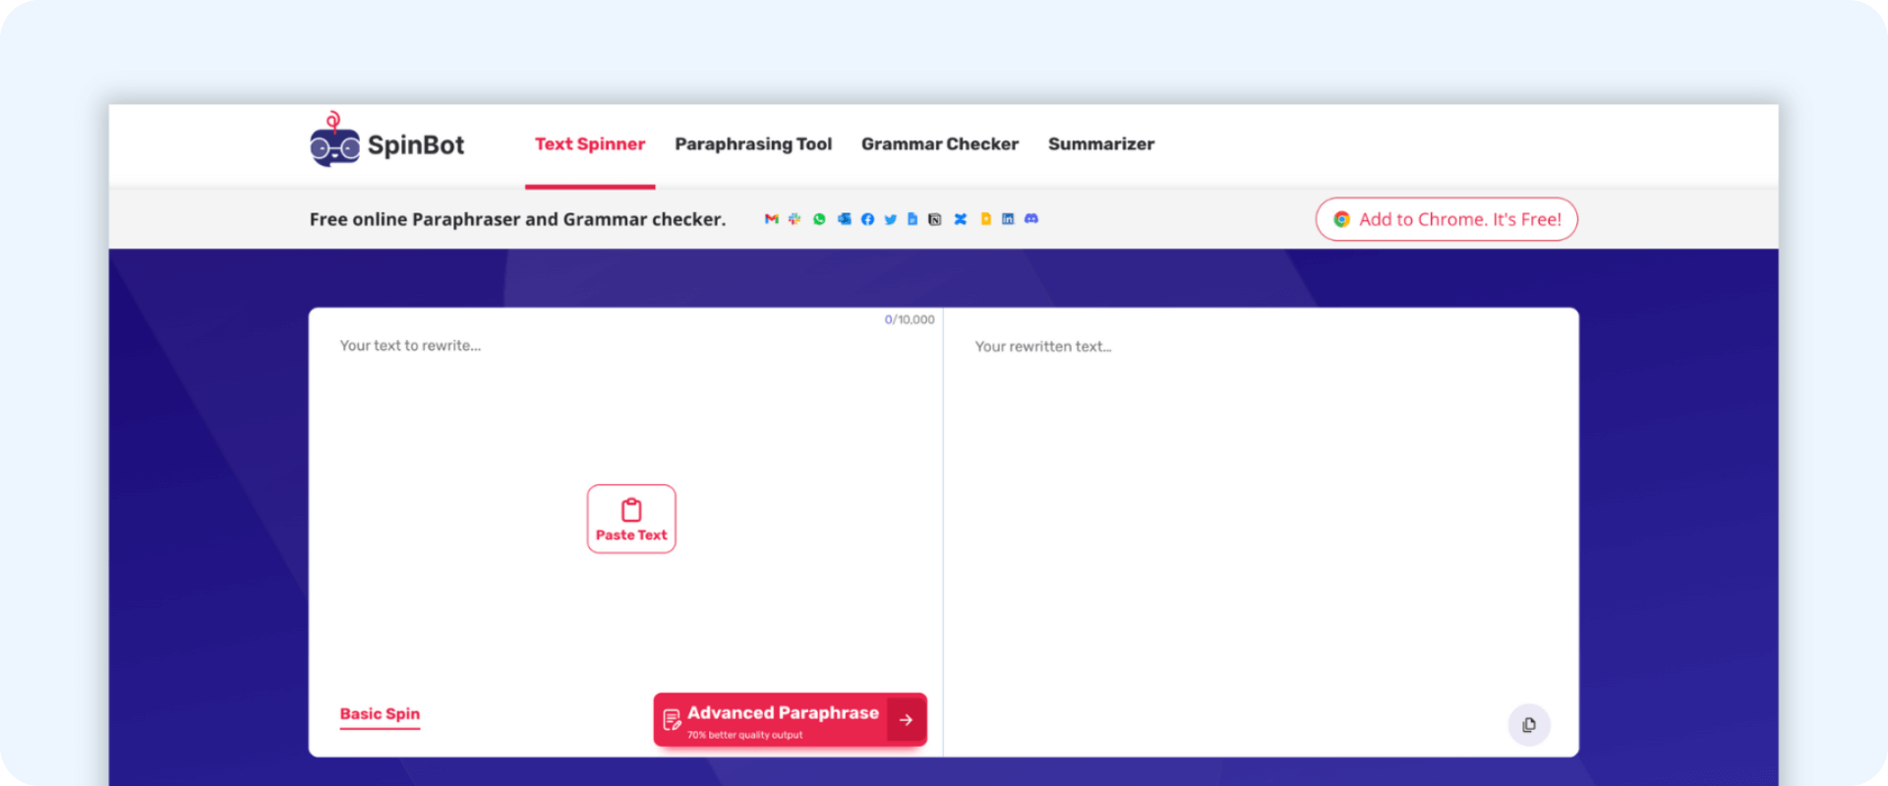Click the Twitter bird icon
1888x786 pixels.
(890, 219)
